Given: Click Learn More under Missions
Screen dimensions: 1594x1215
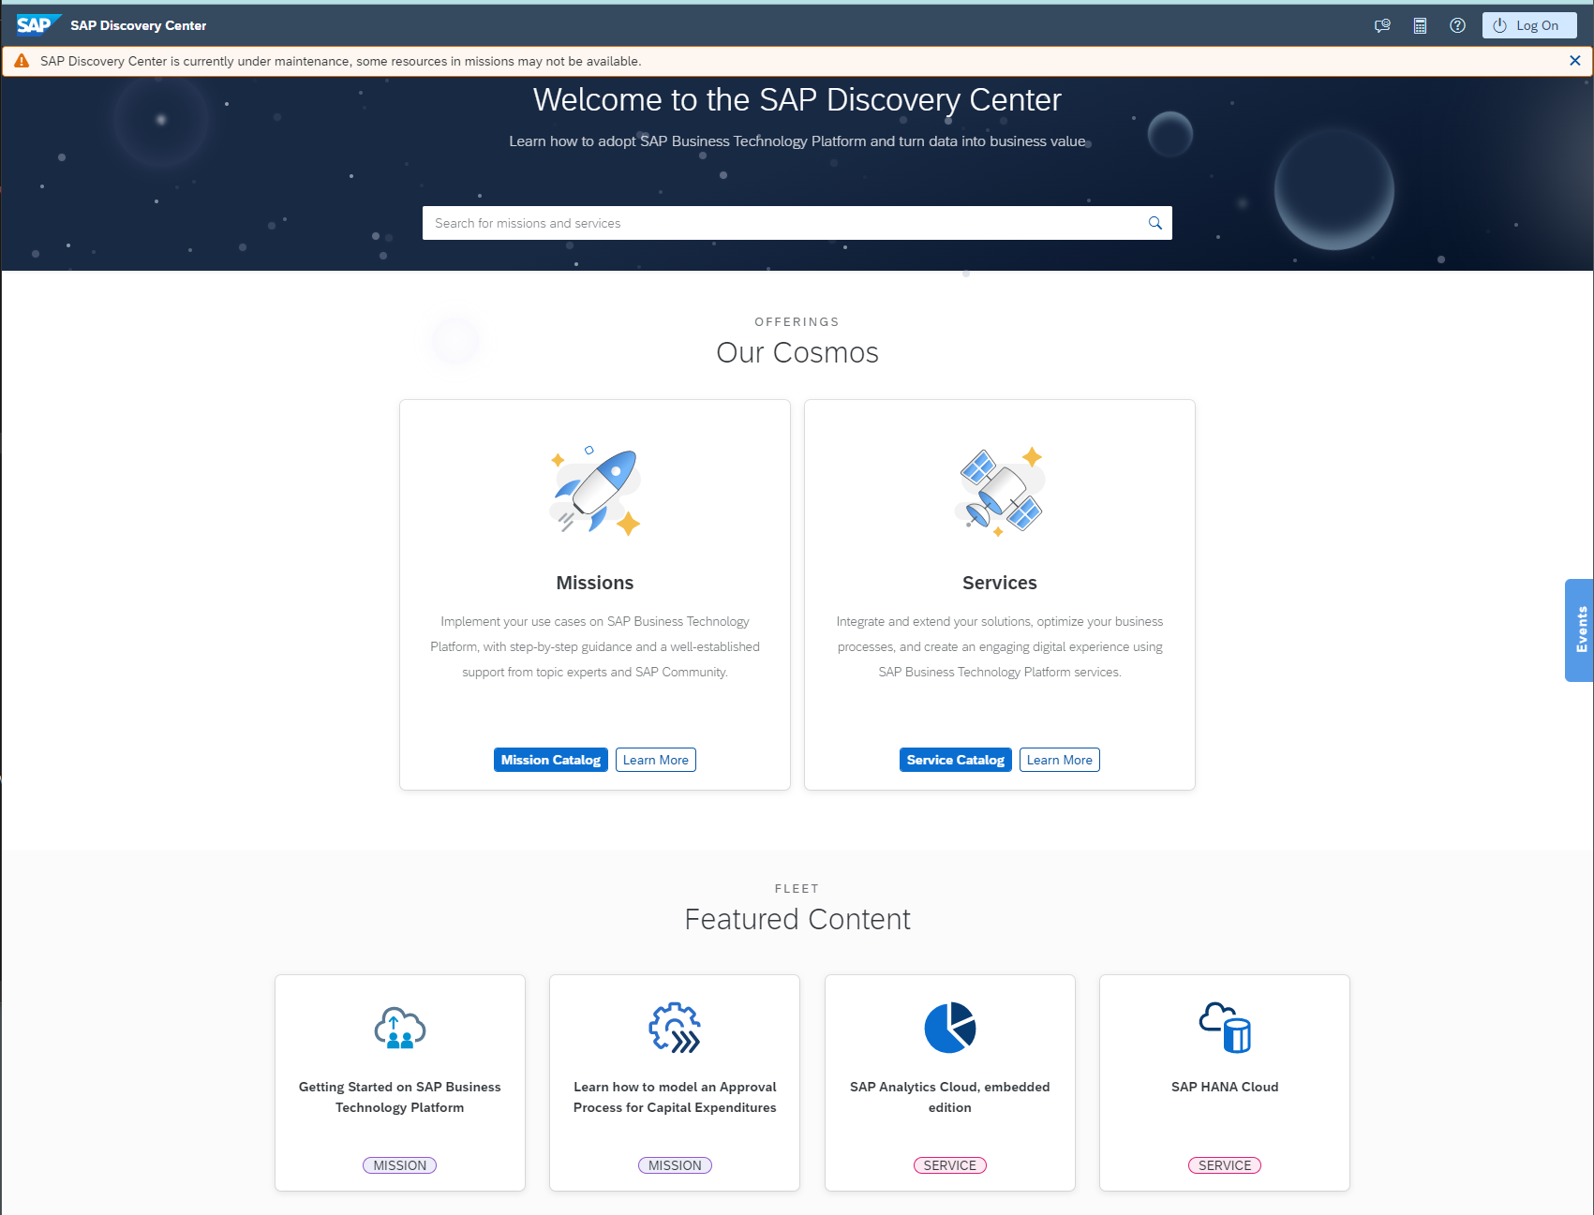Looking at the screenshot, I should click(656, 760).
